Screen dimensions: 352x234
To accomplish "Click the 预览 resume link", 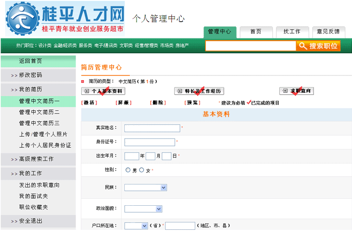I will (x=193, y=103).
